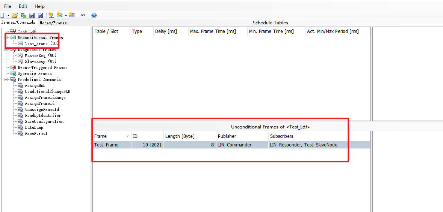
Task: Select the Test_Frame row cell
Action: tap(112, 145)
